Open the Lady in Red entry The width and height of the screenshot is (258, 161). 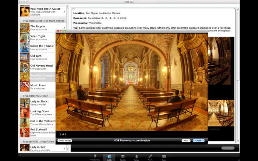point(43,148)
